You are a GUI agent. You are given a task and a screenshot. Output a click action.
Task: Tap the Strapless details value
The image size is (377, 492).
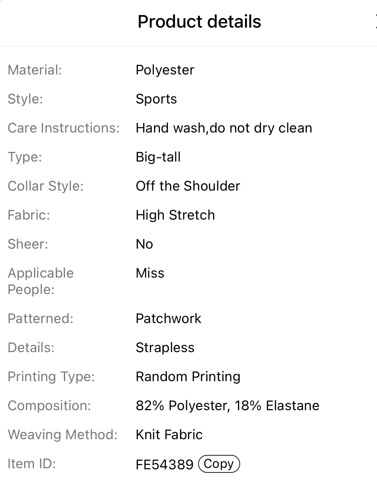pos(165,348)
